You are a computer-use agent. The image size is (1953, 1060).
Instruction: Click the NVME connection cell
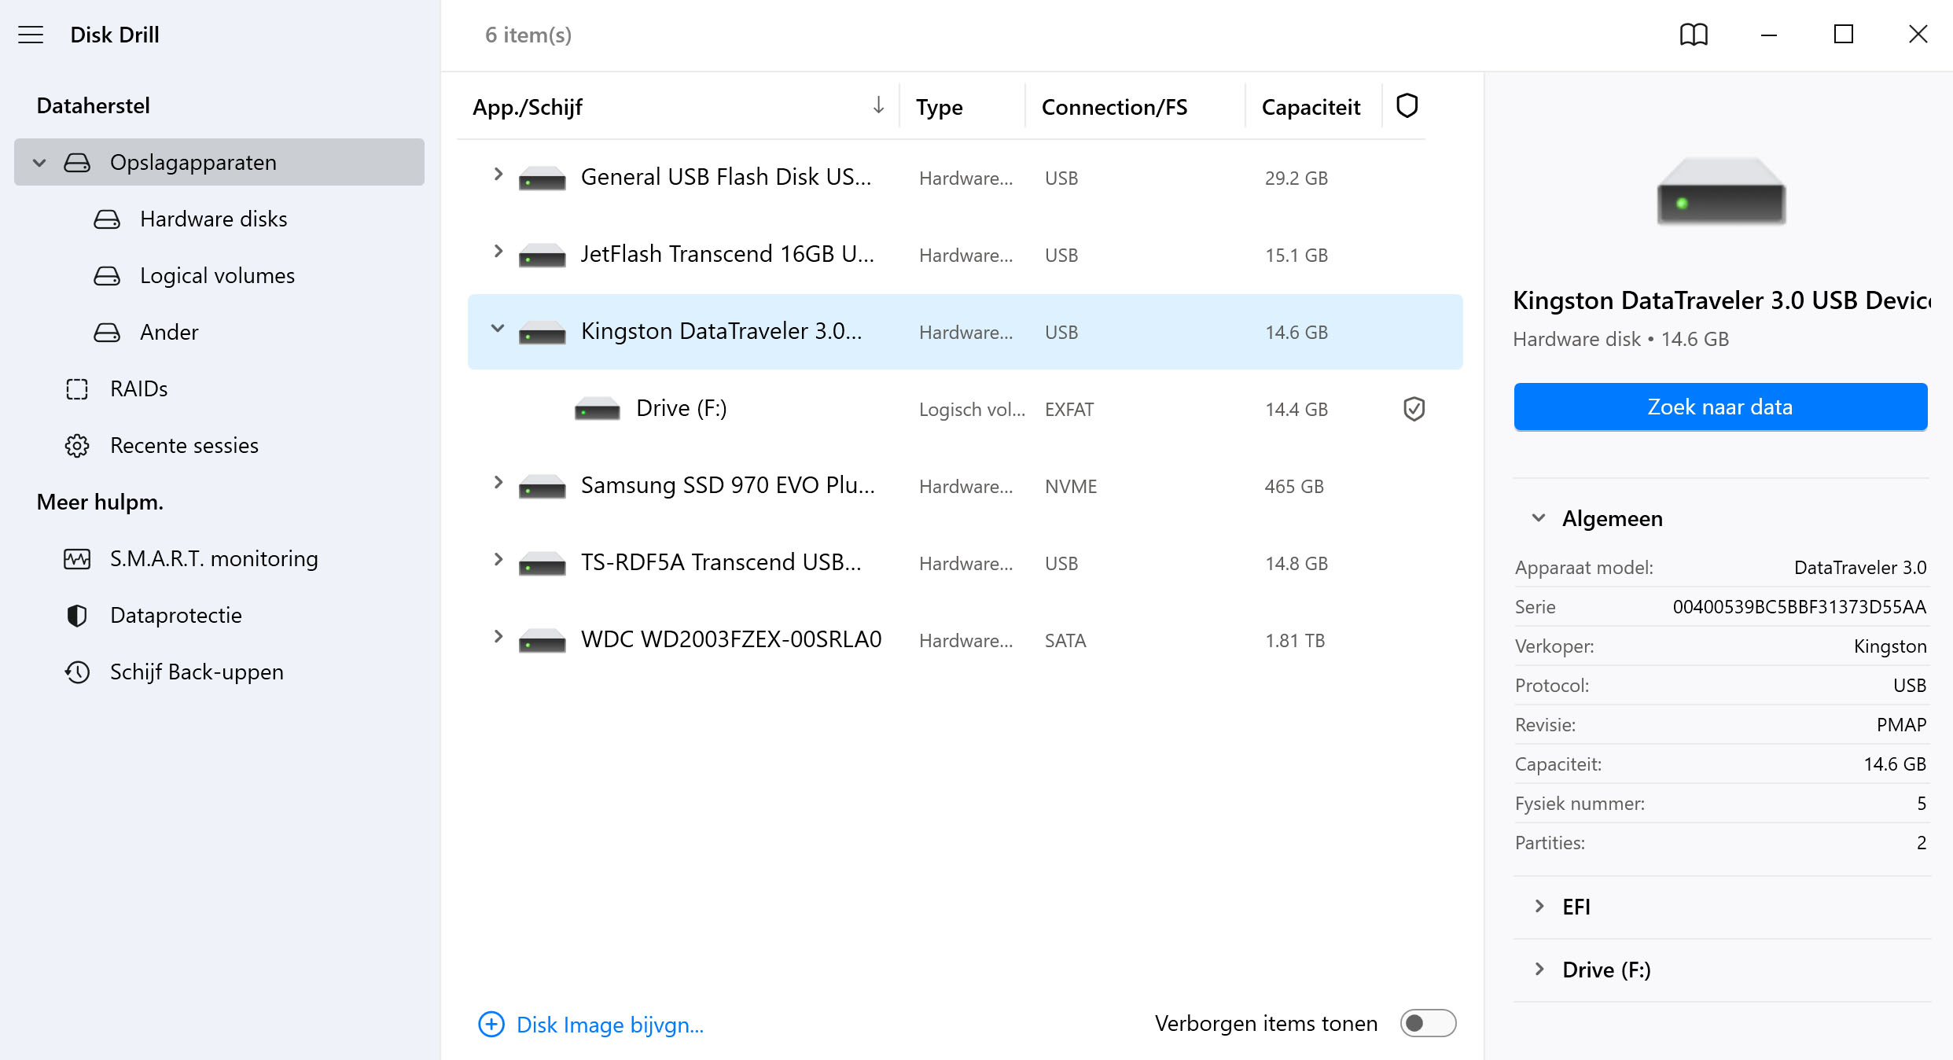pos(1071,487)
